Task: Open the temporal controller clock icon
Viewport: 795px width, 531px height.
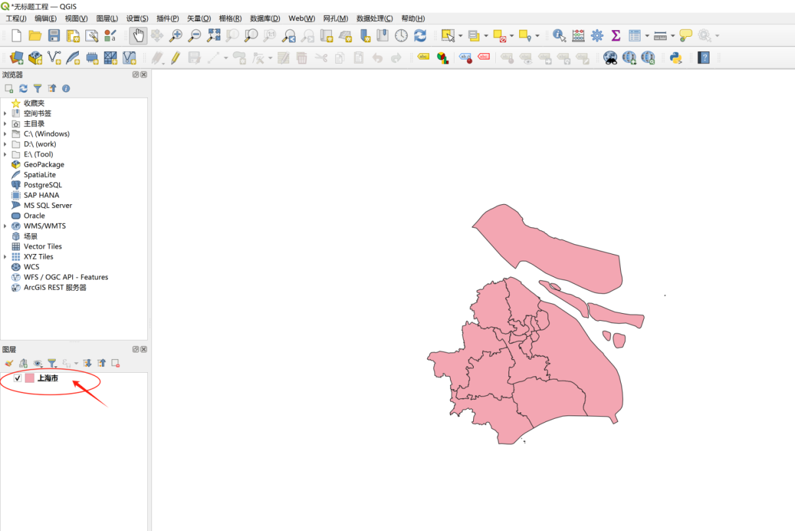Action: point(401,36)
